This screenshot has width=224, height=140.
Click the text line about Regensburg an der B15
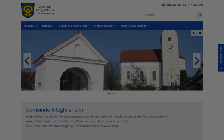tap(77, 121)
